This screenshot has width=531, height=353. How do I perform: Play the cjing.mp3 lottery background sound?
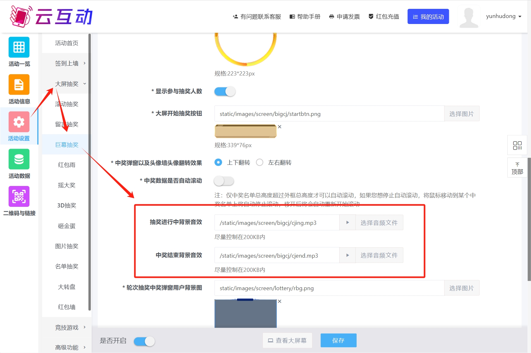coord(347,223)
